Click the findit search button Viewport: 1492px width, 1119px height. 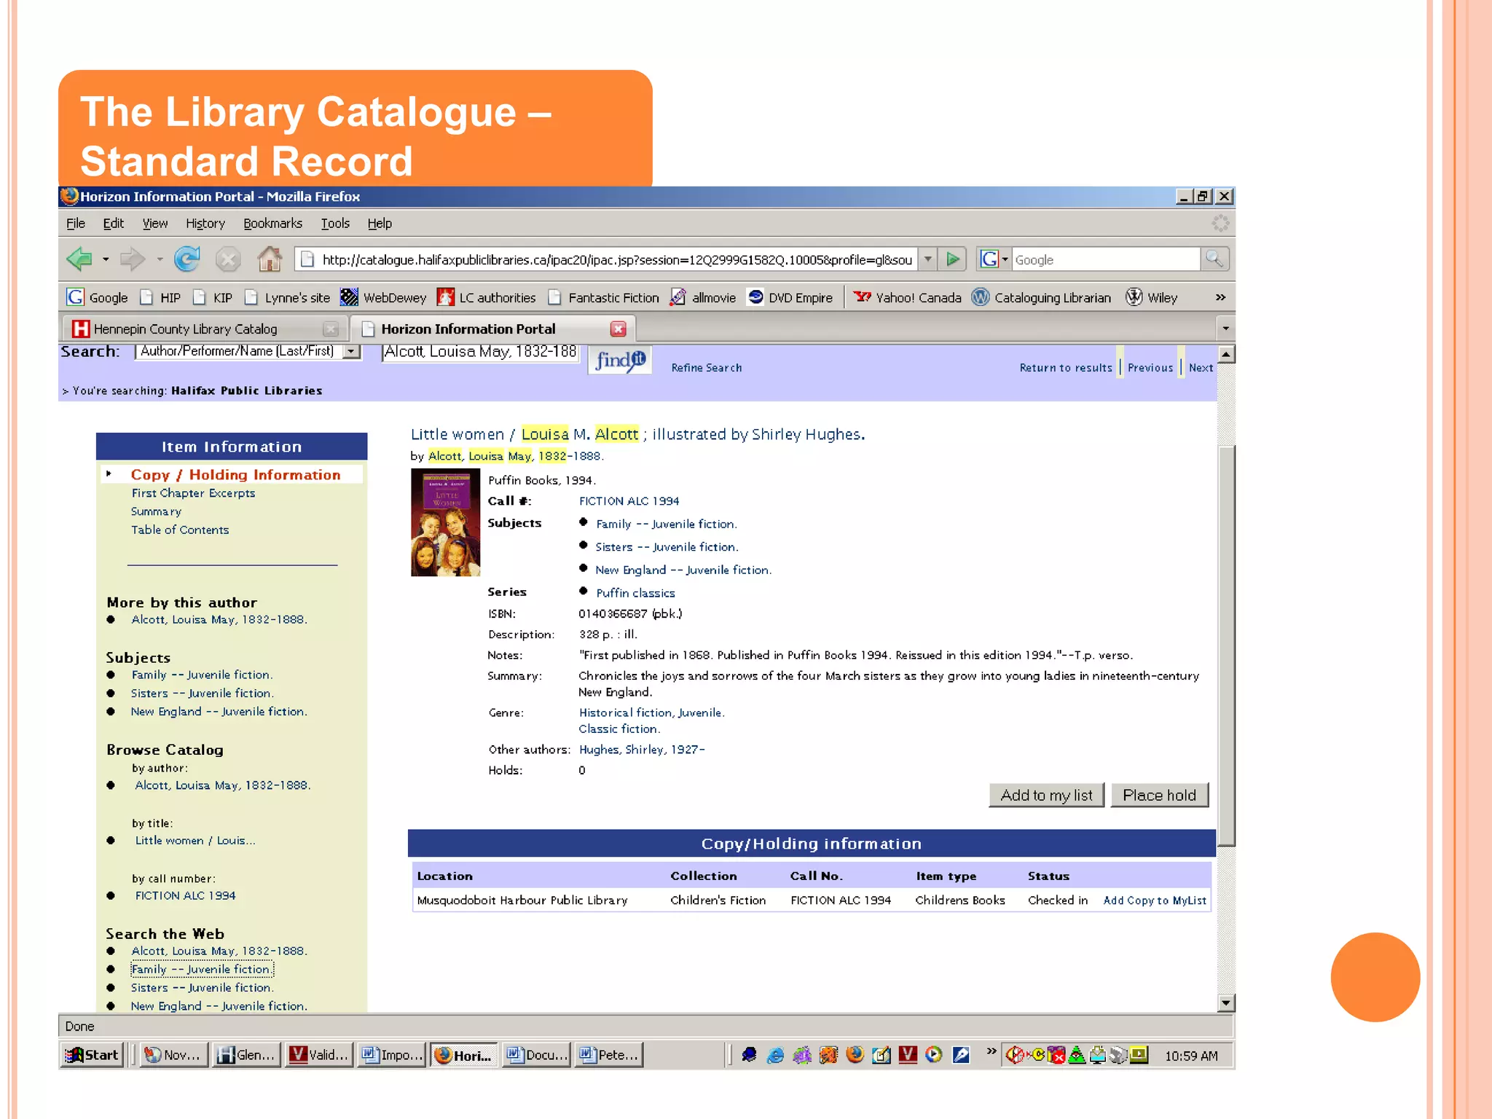tap(619, 360)
